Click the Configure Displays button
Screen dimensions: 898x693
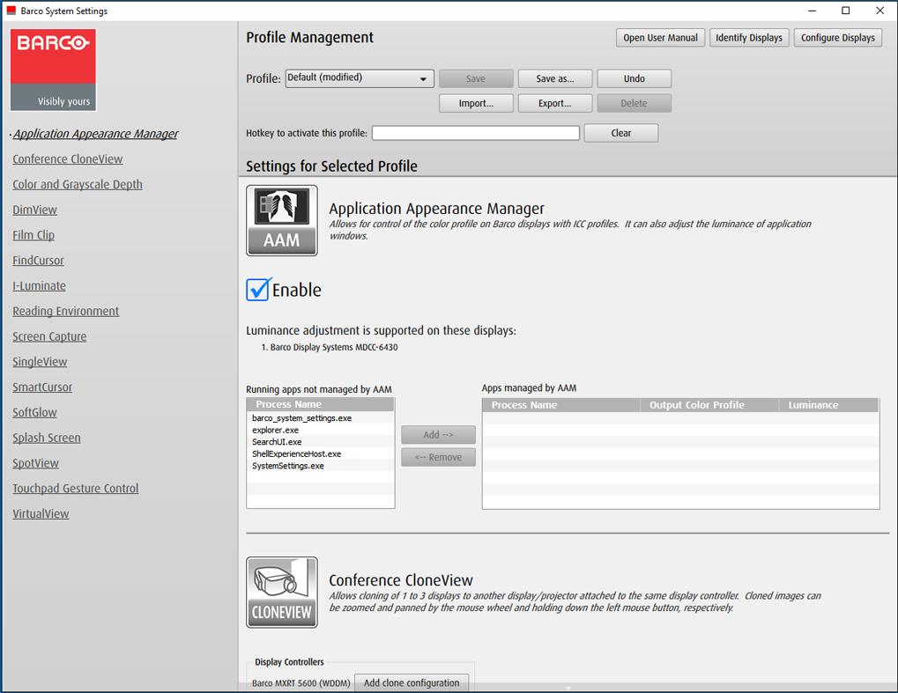[x=838, y=38]
